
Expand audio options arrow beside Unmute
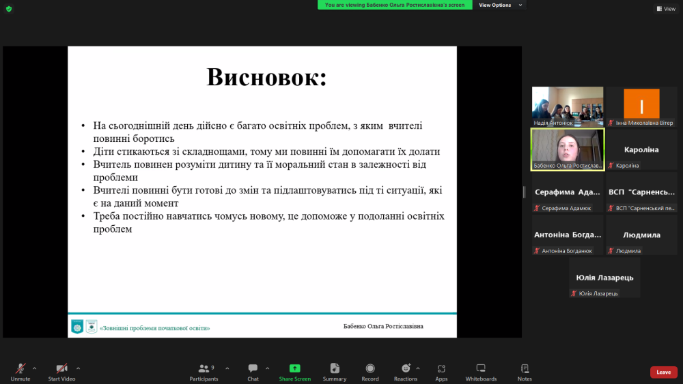click(35, 368)
